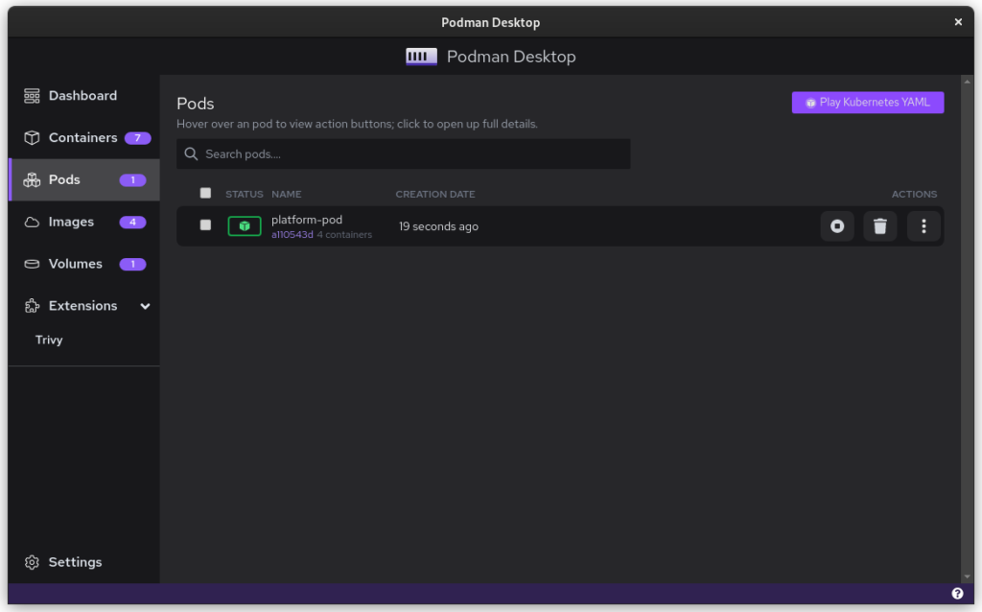Open platform-pod details by its name
982x612 pixels.
307,220
